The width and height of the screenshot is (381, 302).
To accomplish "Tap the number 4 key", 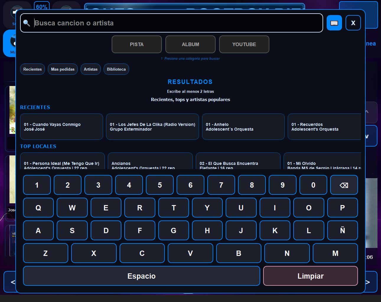I will pyautogui.click(x=129, y=185).
